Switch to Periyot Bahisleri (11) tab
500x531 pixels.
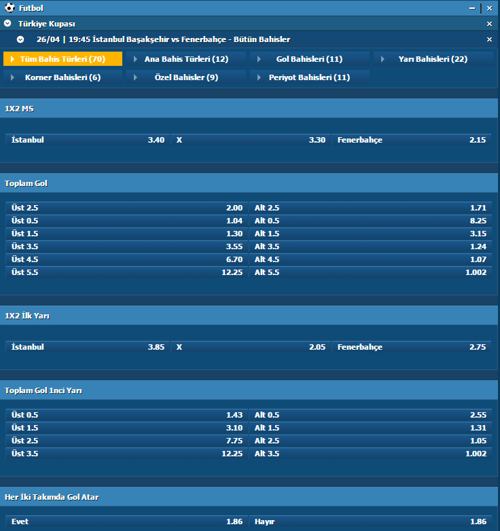pos(310,77)
